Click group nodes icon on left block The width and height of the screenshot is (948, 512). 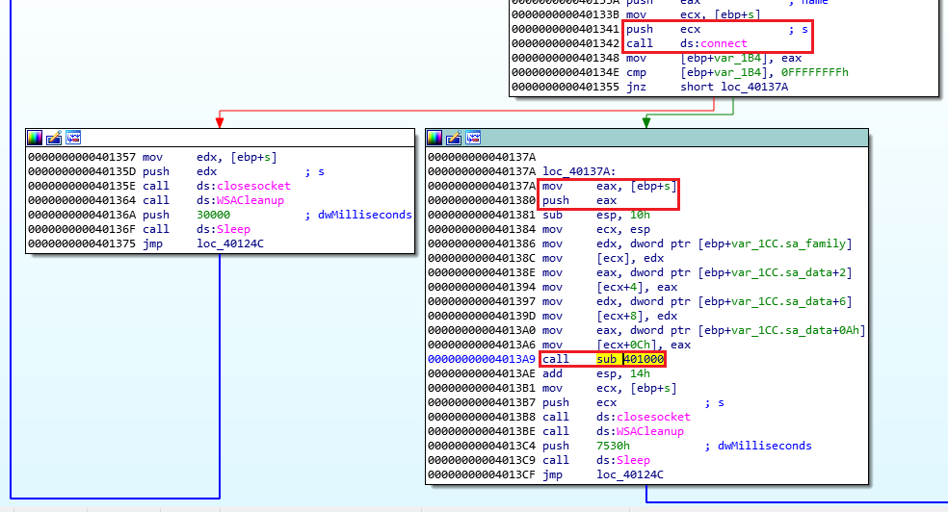point(73,138)
